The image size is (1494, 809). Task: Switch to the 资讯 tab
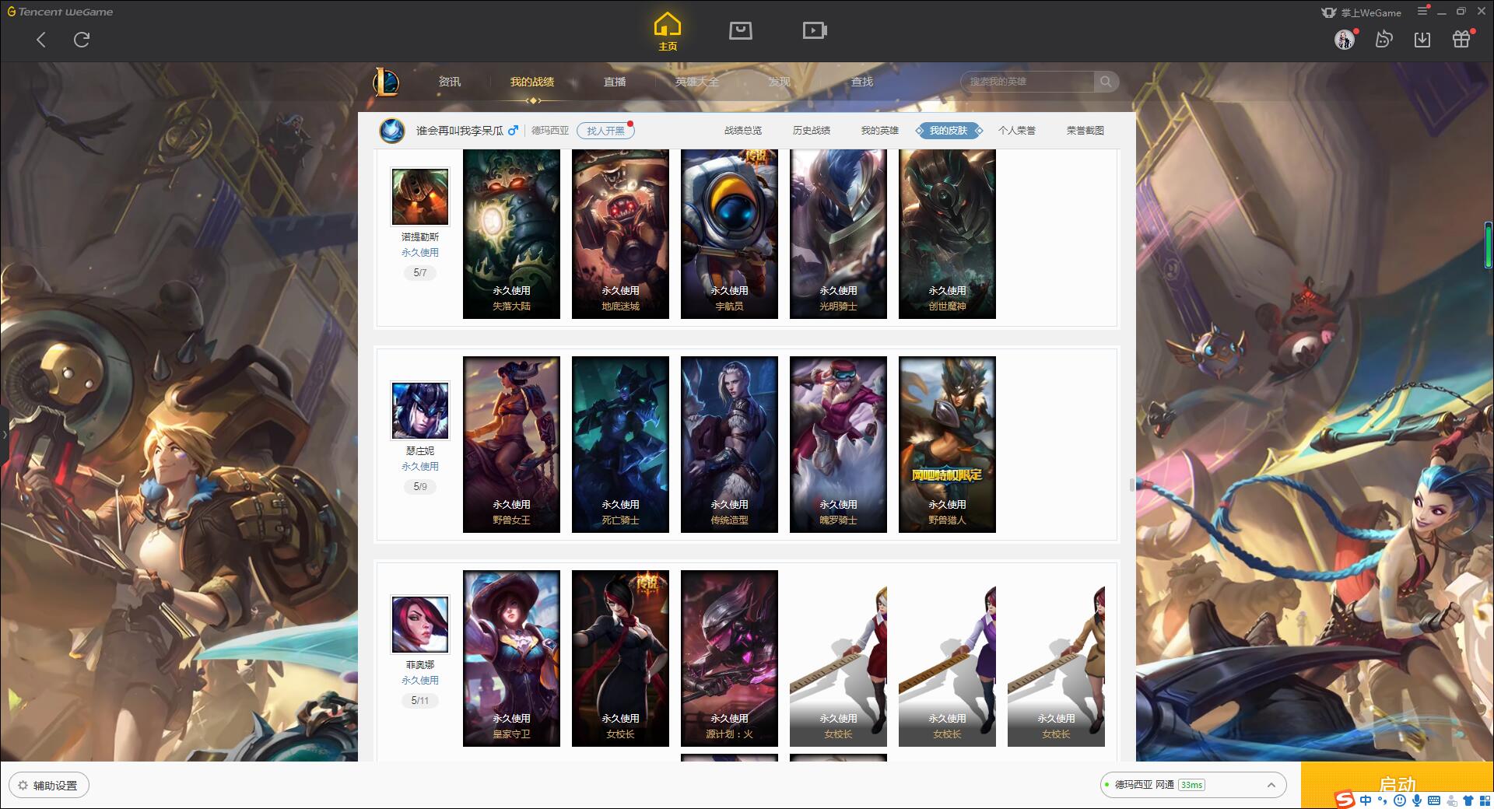pyautogui.click(x=450, y=82)
